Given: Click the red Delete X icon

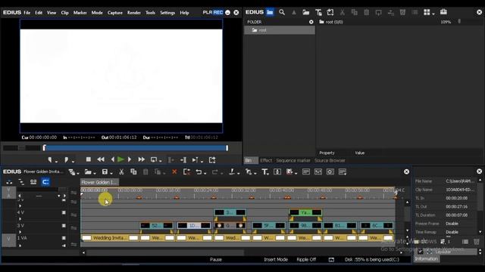Looking at the screenshot, I should [174, 172].
